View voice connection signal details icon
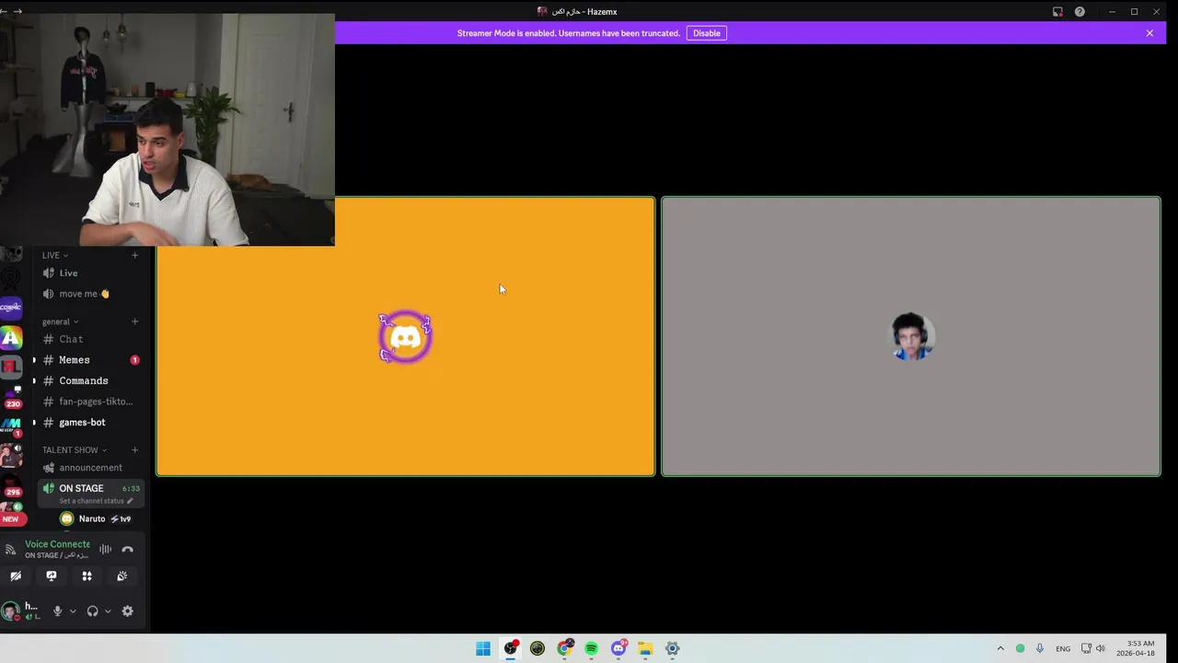Viewport: 1178px width, 663px height. pos(10,550)
